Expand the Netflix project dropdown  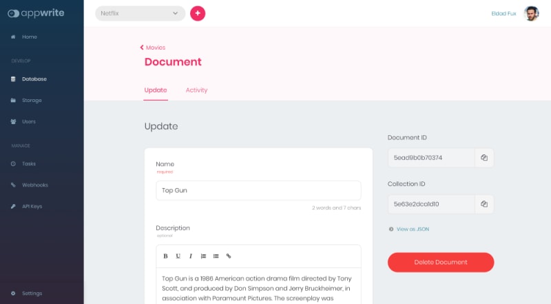tap(140, 13)
